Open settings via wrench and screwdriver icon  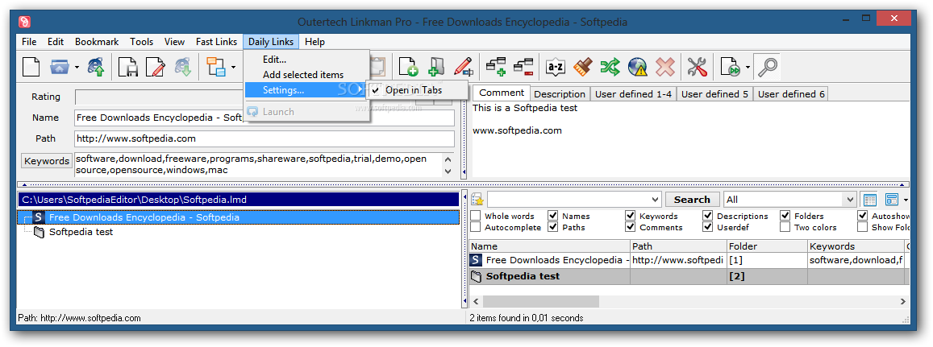697,67
